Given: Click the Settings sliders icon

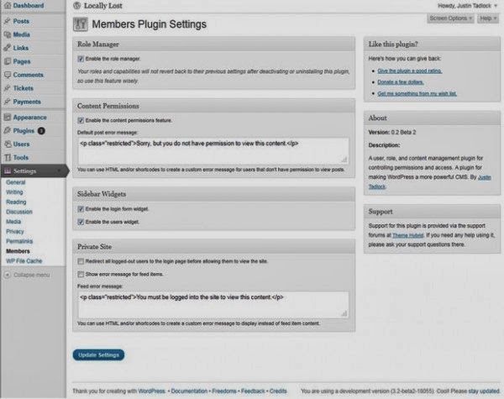Looking at the screenshot, I should click(x=8, y=171).
